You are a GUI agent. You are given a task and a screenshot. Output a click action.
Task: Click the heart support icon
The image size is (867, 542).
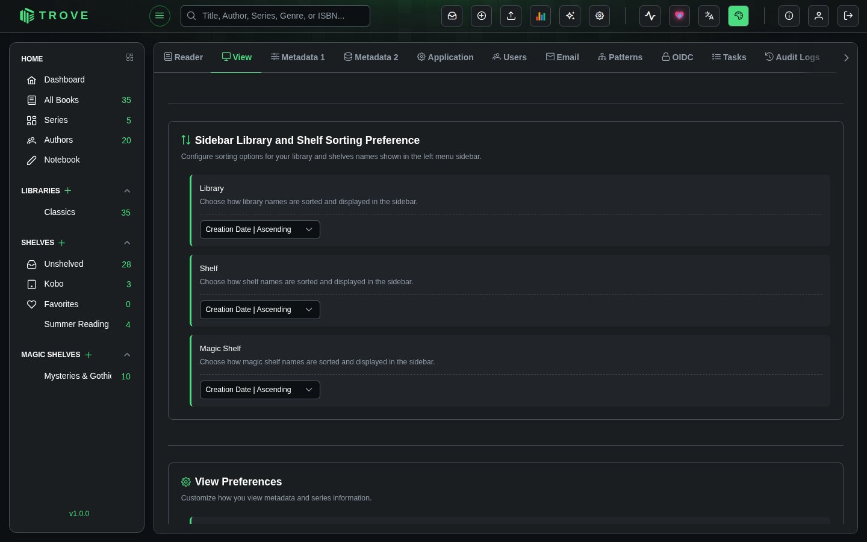click(679, 16)
